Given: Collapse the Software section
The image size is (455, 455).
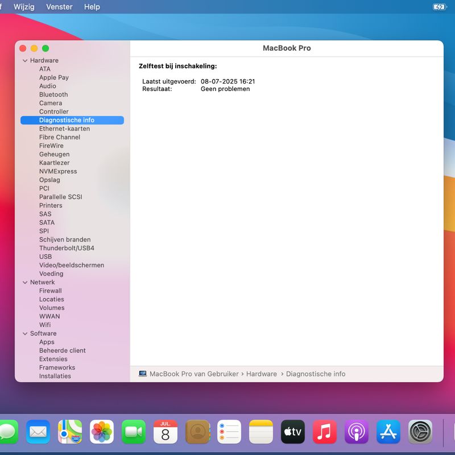Looking at the screenshot, I should (25, 334).
